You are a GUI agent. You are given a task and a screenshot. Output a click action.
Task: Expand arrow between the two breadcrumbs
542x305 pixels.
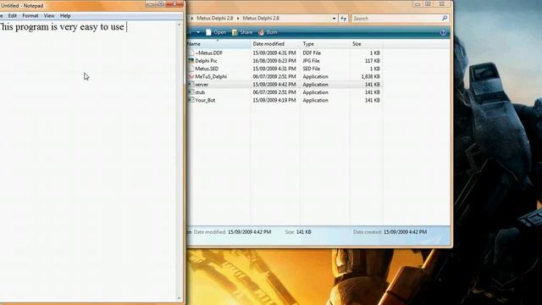[238, 19]
